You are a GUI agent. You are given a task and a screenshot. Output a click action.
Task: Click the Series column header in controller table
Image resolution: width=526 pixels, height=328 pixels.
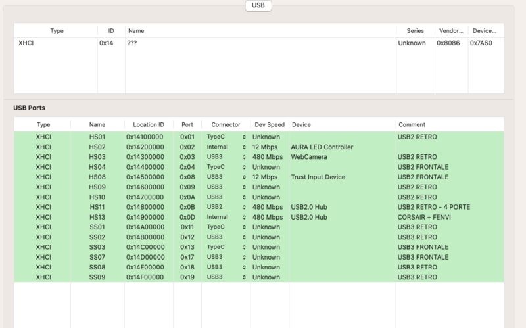(x=415, y=31)
